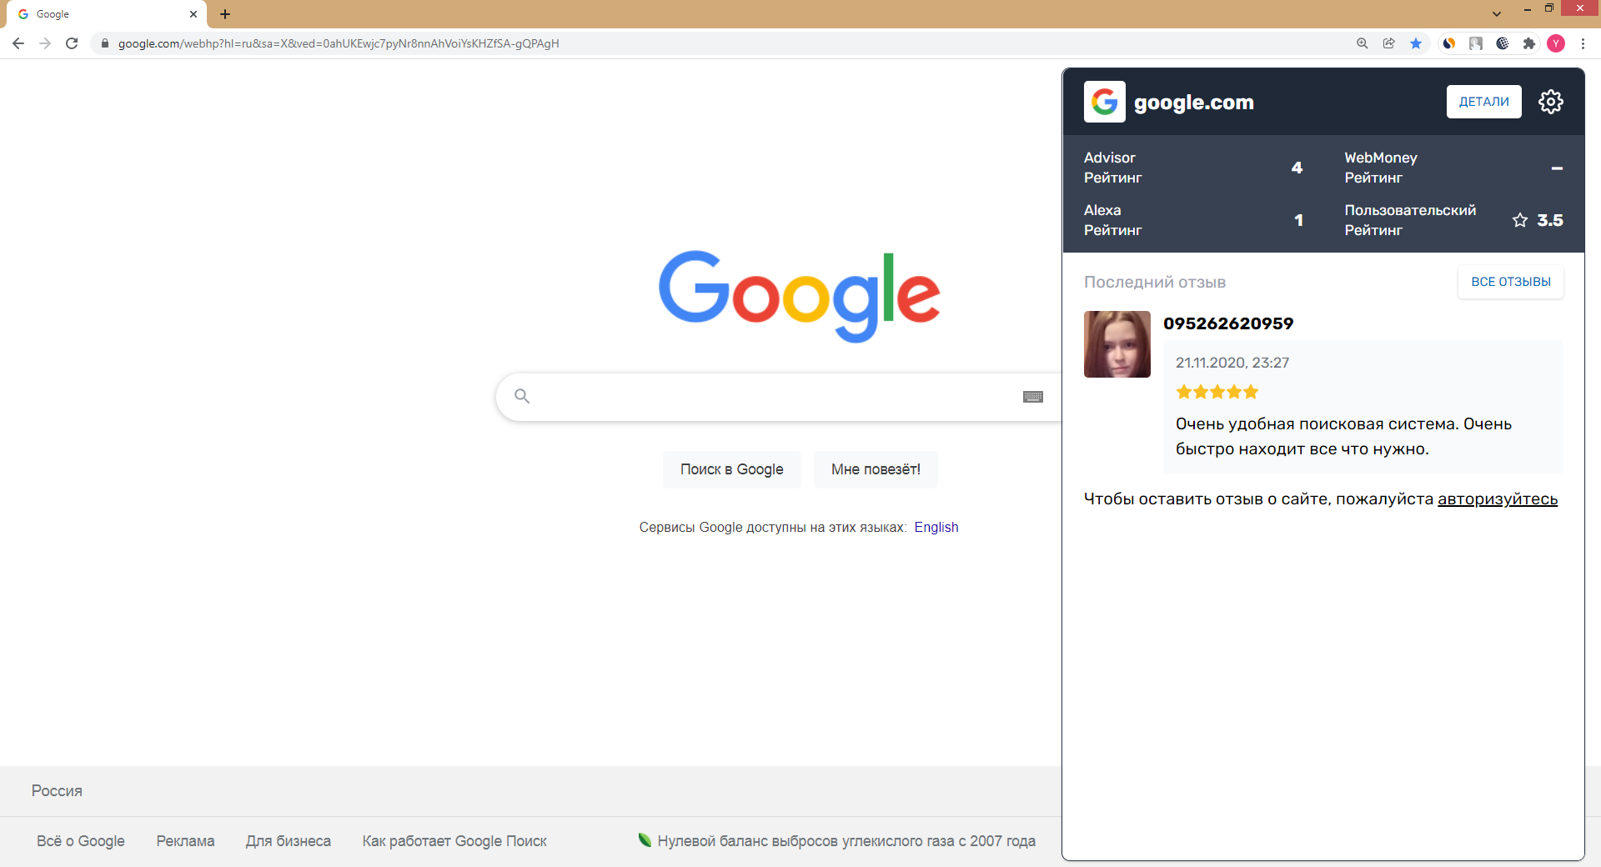The image size is (1601, 867).
Task: Open a new browser tab
Action: point(225,14)
